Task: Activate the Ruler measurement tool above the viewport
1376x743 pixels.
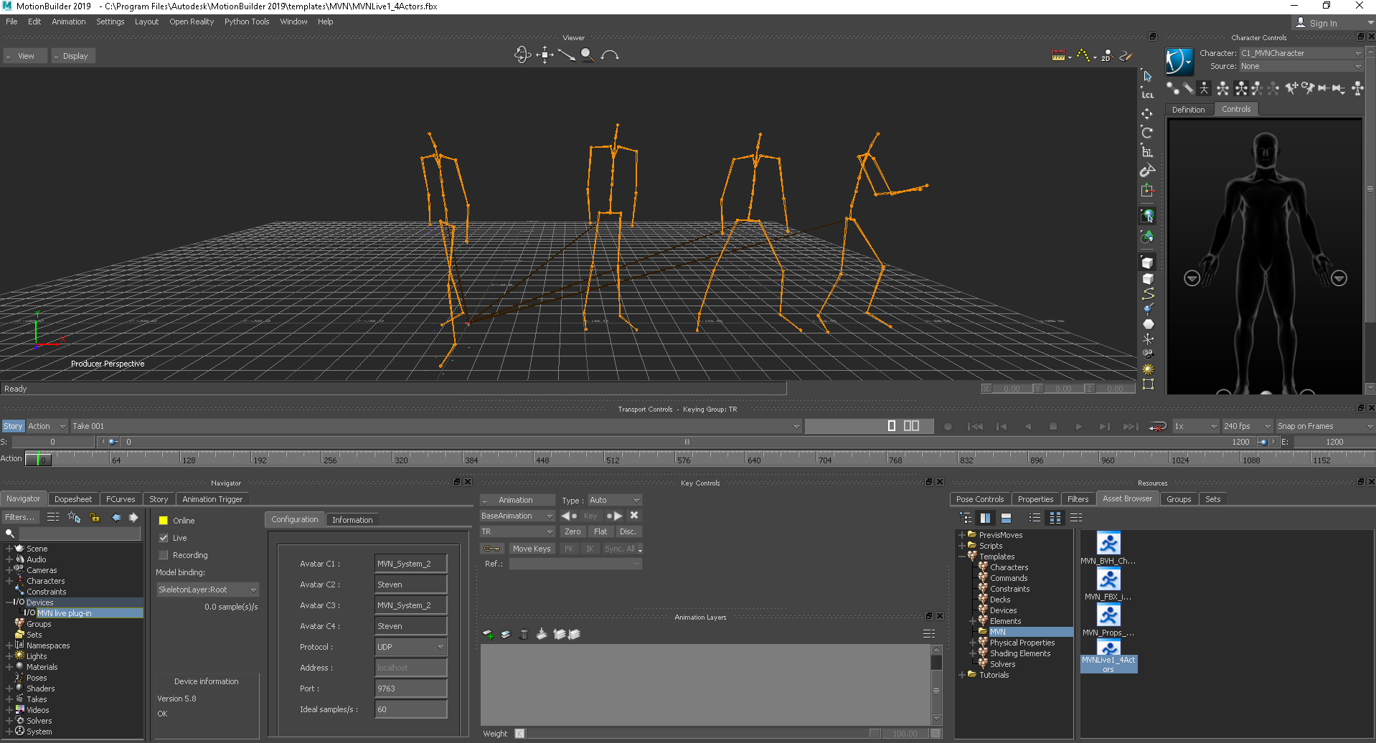Action: [1060, 55]
